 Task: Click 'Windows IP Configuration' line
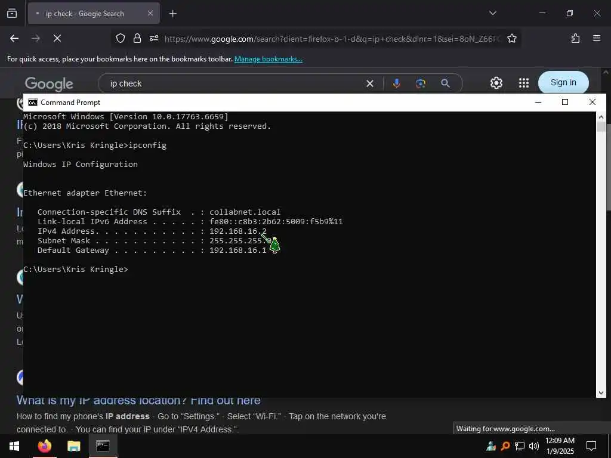tap(81, 165)
